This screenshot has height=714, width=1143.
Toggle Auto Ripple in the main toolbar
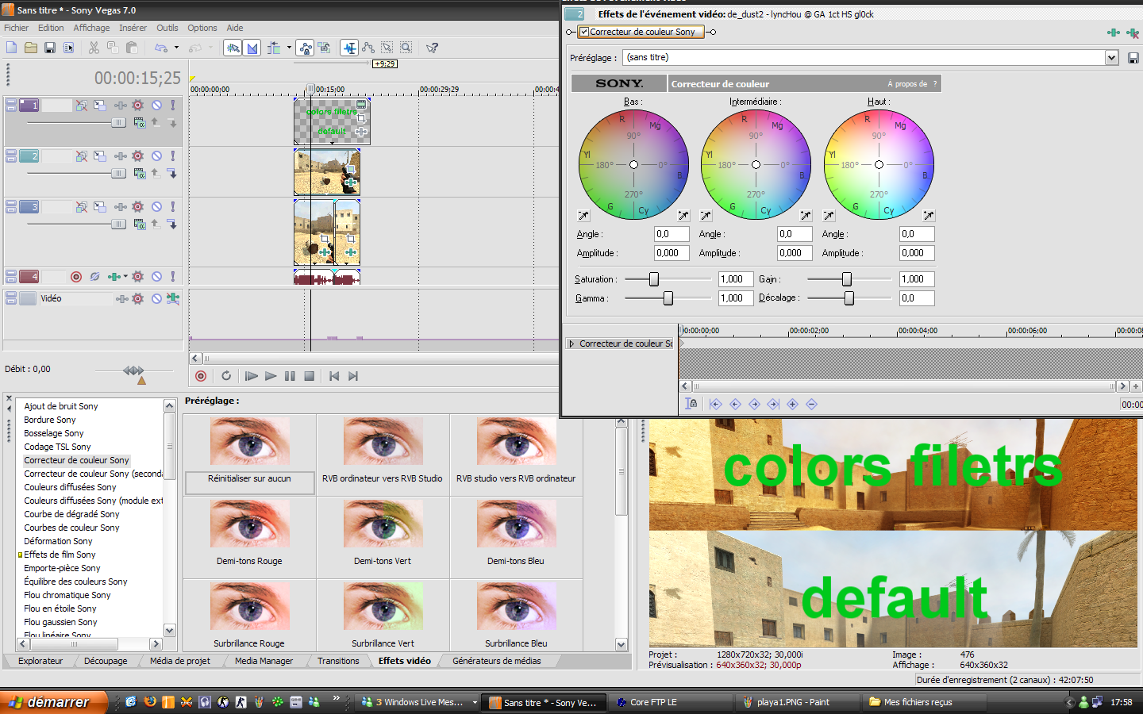click(x=274, y=48)
